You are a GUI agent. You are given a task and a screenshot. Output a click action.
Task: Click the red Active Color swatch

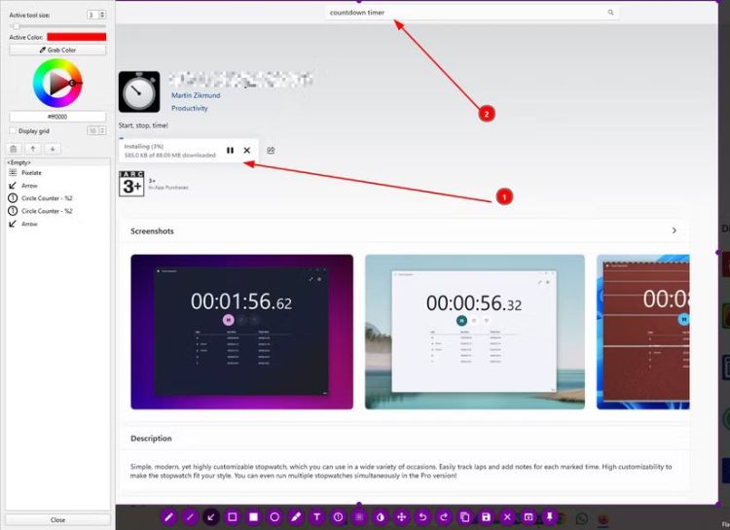77,37
